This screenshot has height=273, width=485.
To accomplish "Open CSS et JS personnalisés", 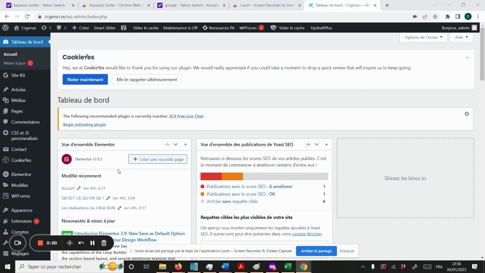I will pos(25,136).
